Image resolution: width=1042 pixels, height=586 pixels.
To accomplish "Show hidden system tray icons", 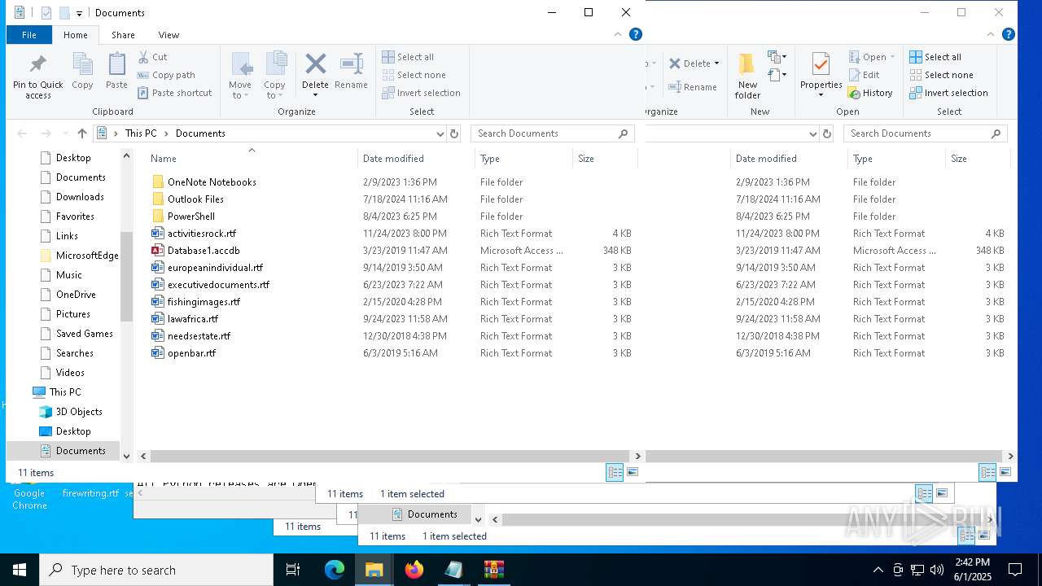I will click(878, 570).
